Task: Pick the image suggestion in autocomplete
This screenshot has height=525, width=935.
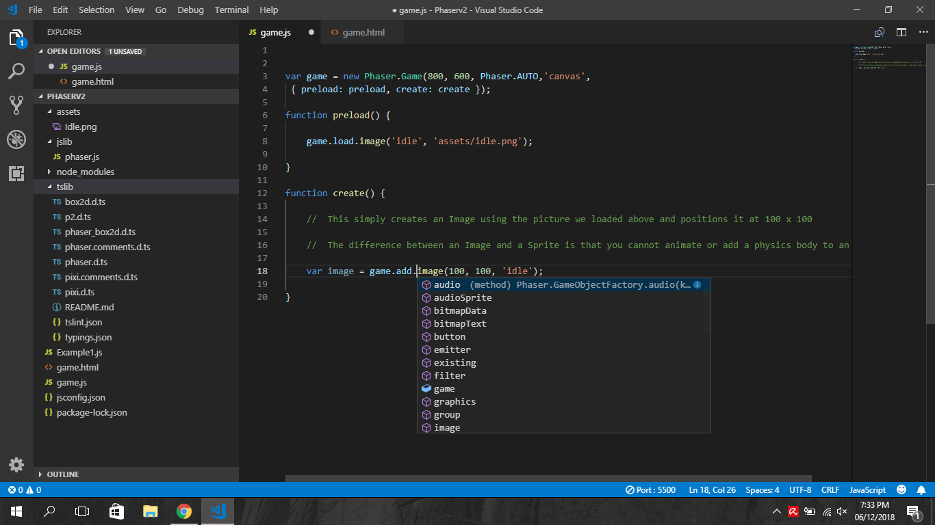Action: click(561, 427)
